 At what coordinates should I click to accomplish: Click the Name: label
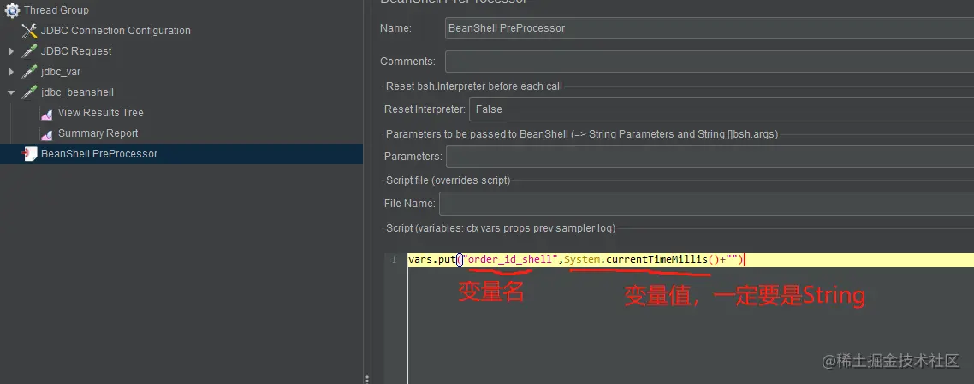point(395,28)
